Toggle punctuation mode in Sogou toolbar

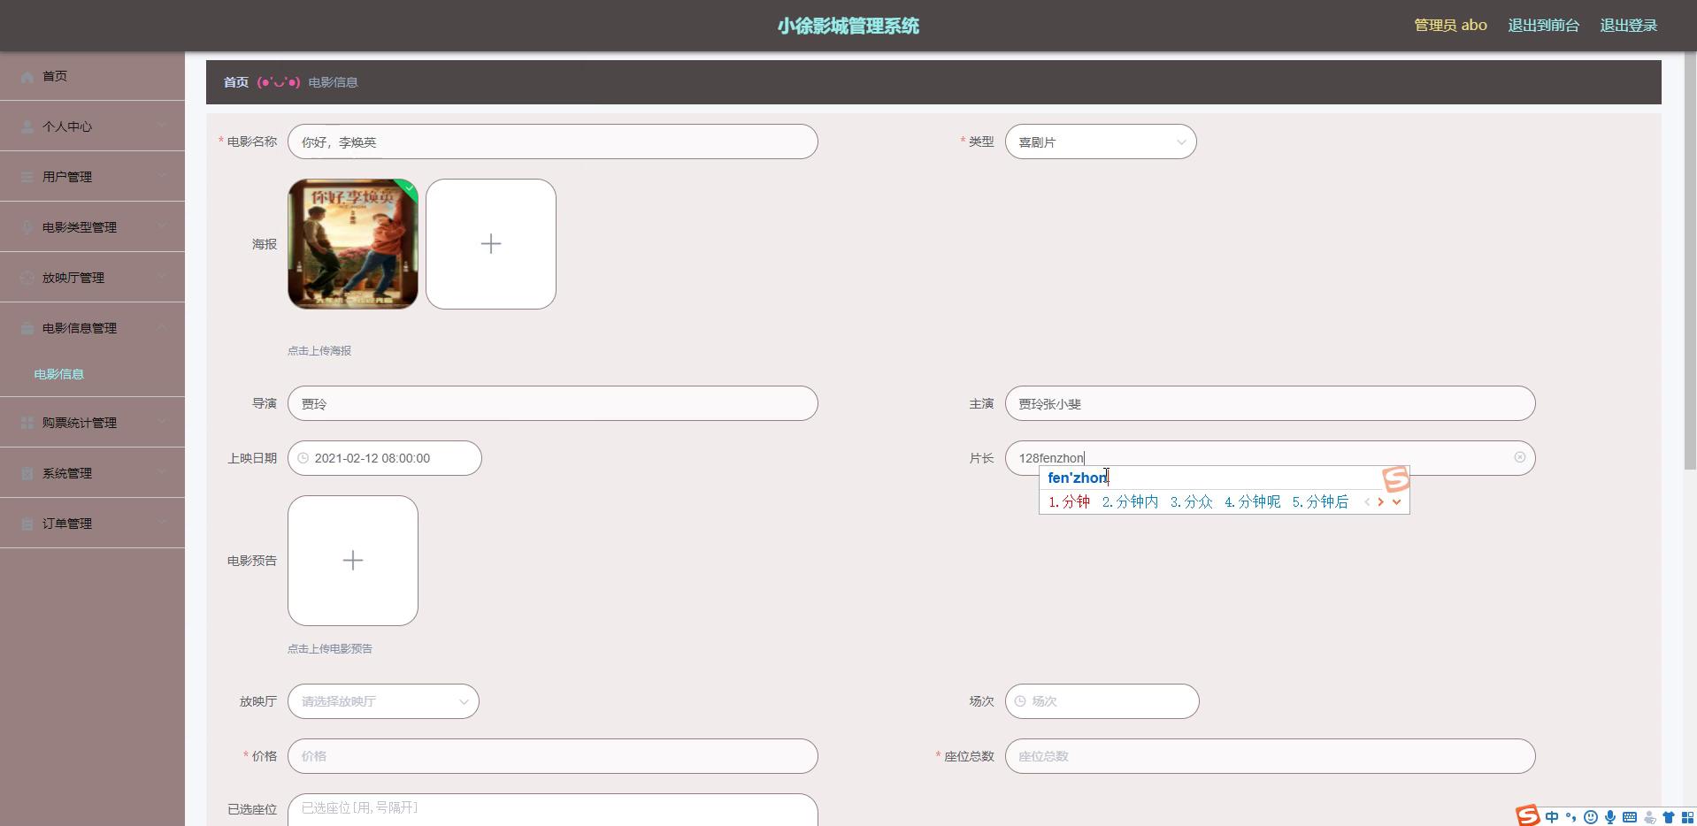coord(1570,817)
